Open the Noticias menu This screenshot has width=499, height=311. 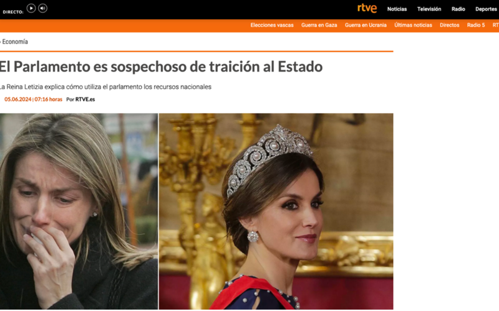[397, 9]
